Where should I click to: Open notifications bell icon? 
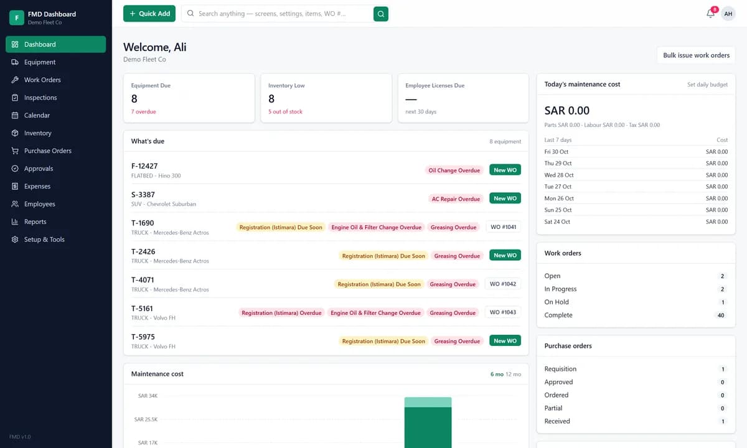pos(710,14)
